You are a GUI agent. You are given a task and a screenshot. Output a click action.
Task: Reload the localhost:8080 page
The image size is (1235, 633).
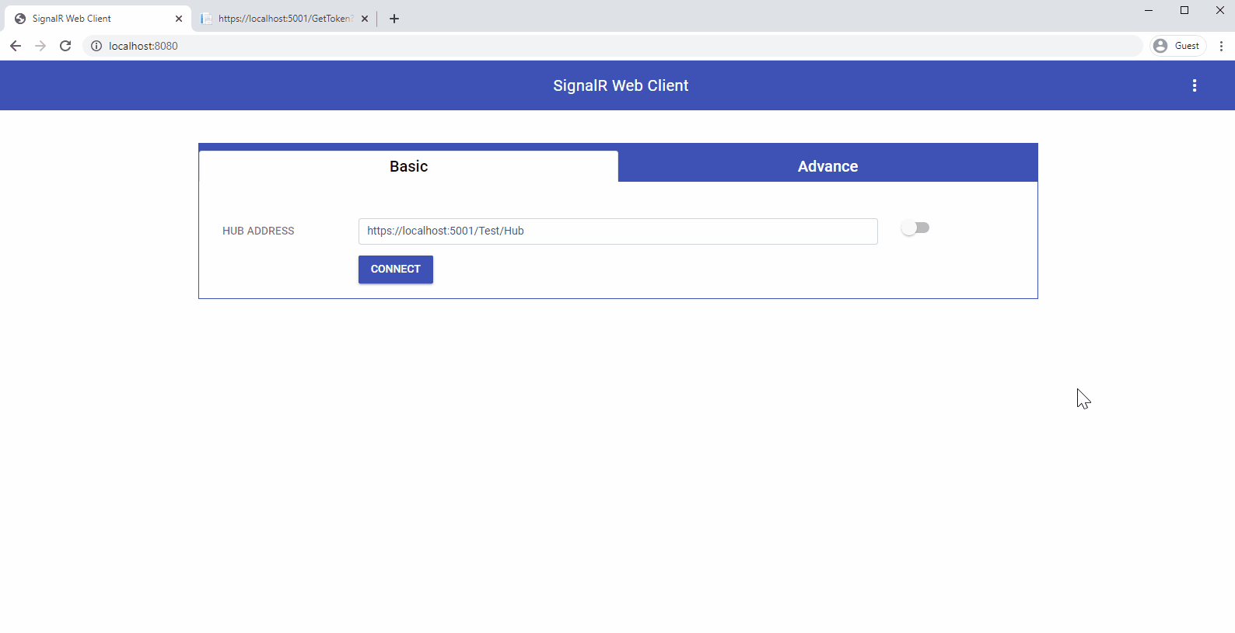tap(65, 46)
